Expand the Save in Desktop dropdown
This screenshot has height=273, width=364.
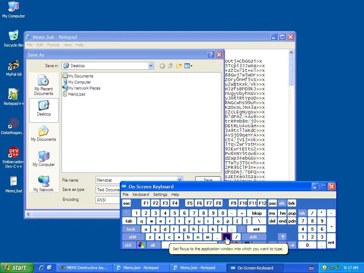[x=151, y=66]
